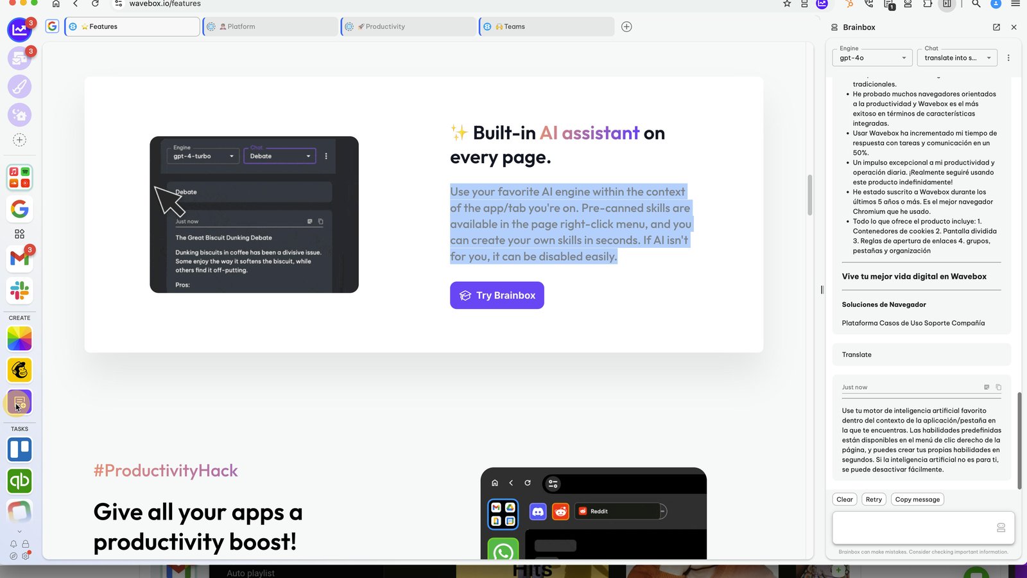Screen dimensions: 1027x578
Task: Click the Brainbox message input field
Action: point(923,528)
